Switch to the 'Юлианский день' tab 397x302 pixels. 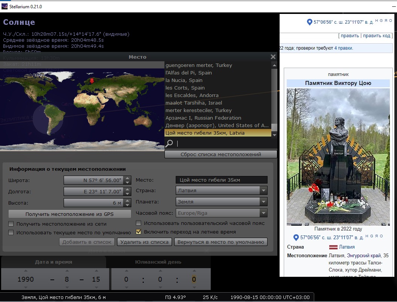pos(158,262)
